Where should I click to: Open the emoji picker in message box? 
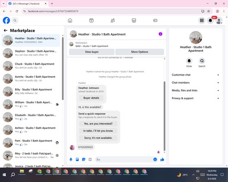coord(155,159)
